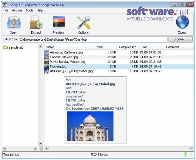196x160 pixels.
Task: Click the tree panel's scroll down arrow
Action: 41,144
